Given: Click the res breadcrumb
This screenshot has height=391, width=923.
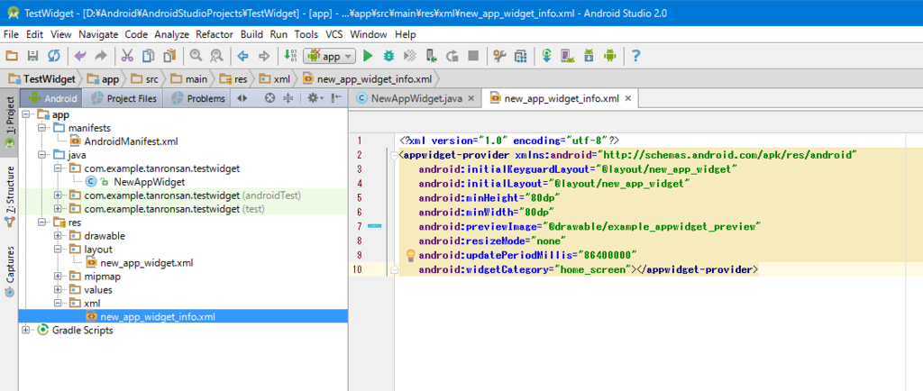Looking at the screenshot, I should (x=233, y=78).
